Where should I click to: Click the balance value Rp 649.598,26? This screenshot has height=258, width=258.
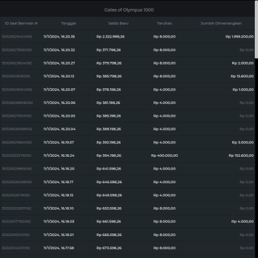(x=109, y=195)
